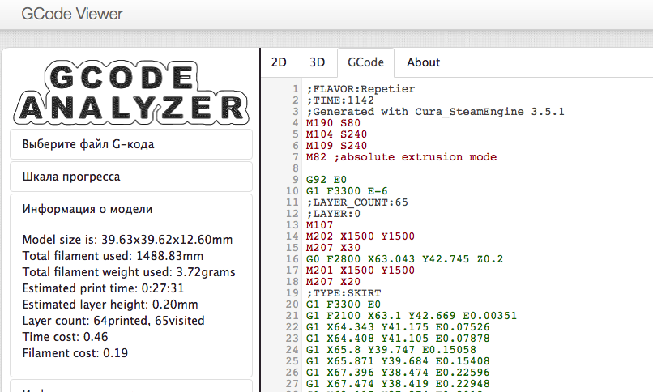Viewport: 653px width, 392px height.
Task: Click the 'Generated with Cura_SteamEngine 3.5.1' line
Action: click(435, 112)
